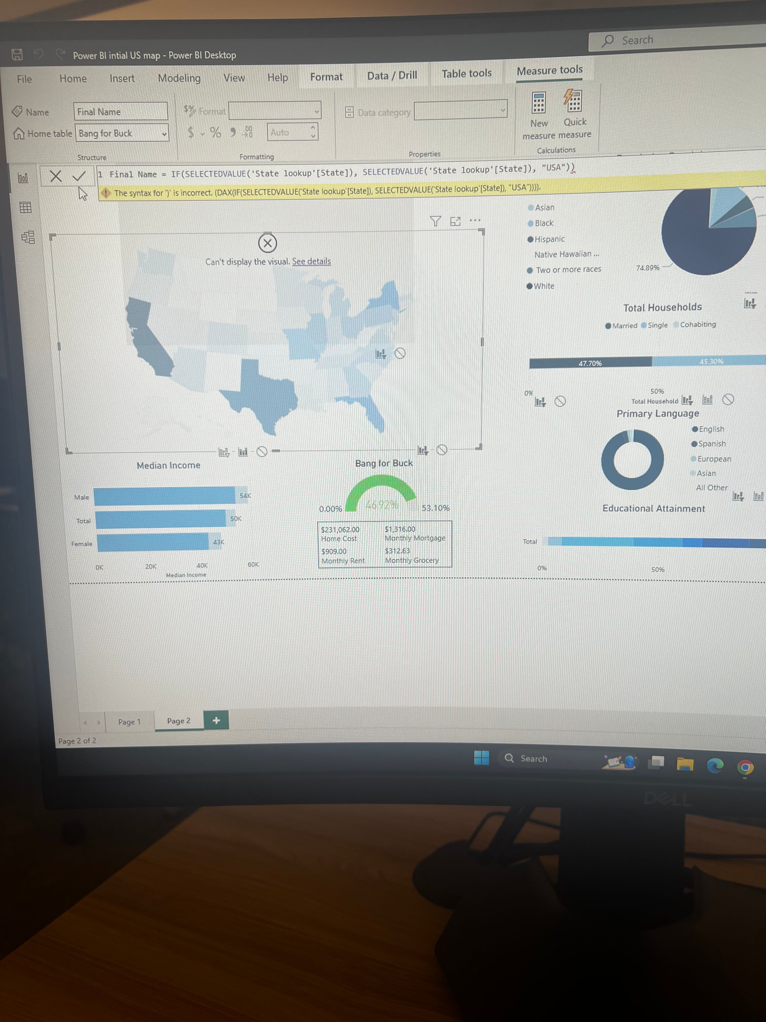Switch to the Table tools tab
The image size is (766, 1022).
click(x=466, y=74)
